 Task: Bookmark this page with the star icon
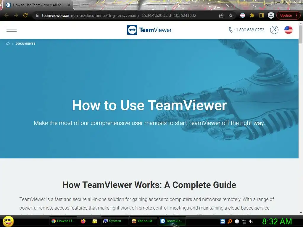click(231, 15)
